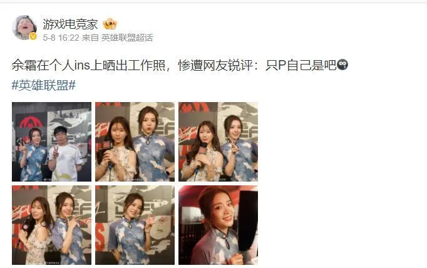
Task: Click the yellow verified V badge
Action: click(x=33, y=36)
